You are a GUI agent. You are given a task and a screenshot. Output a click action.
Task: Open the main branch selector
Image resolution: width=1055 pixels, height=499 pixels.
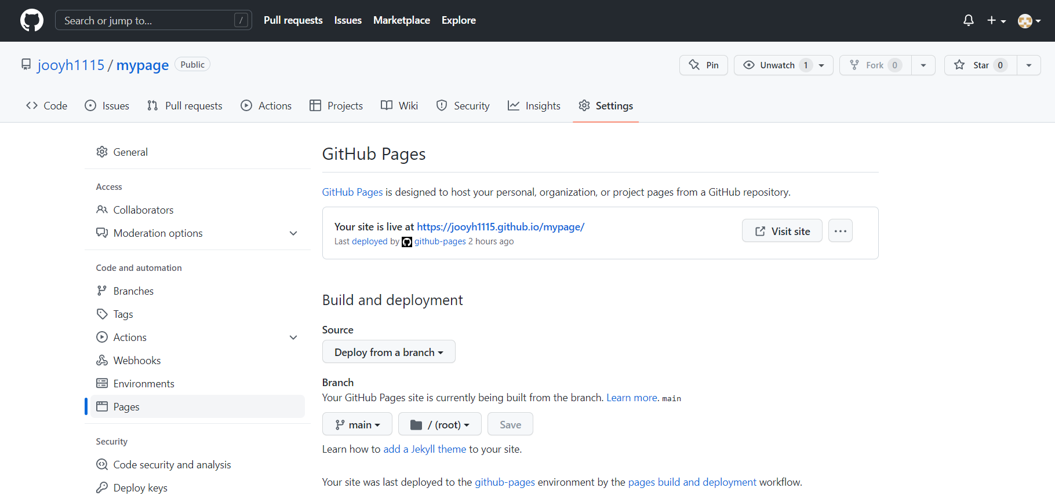[357, 424]
